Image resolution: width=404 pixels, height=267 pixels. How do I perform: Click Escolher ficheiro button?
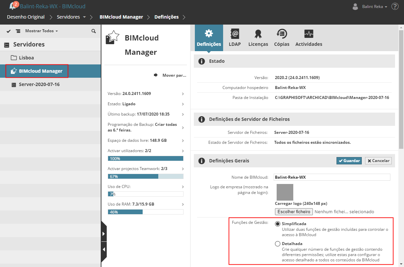coord(294,212)
